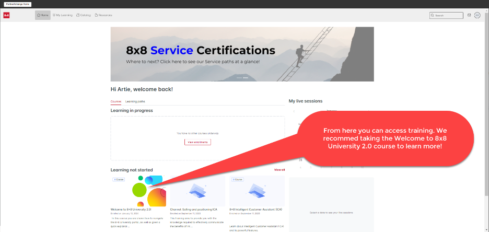
Task: Click the "Hi Artie, welcome back!" heading
Action: point(142,89)
